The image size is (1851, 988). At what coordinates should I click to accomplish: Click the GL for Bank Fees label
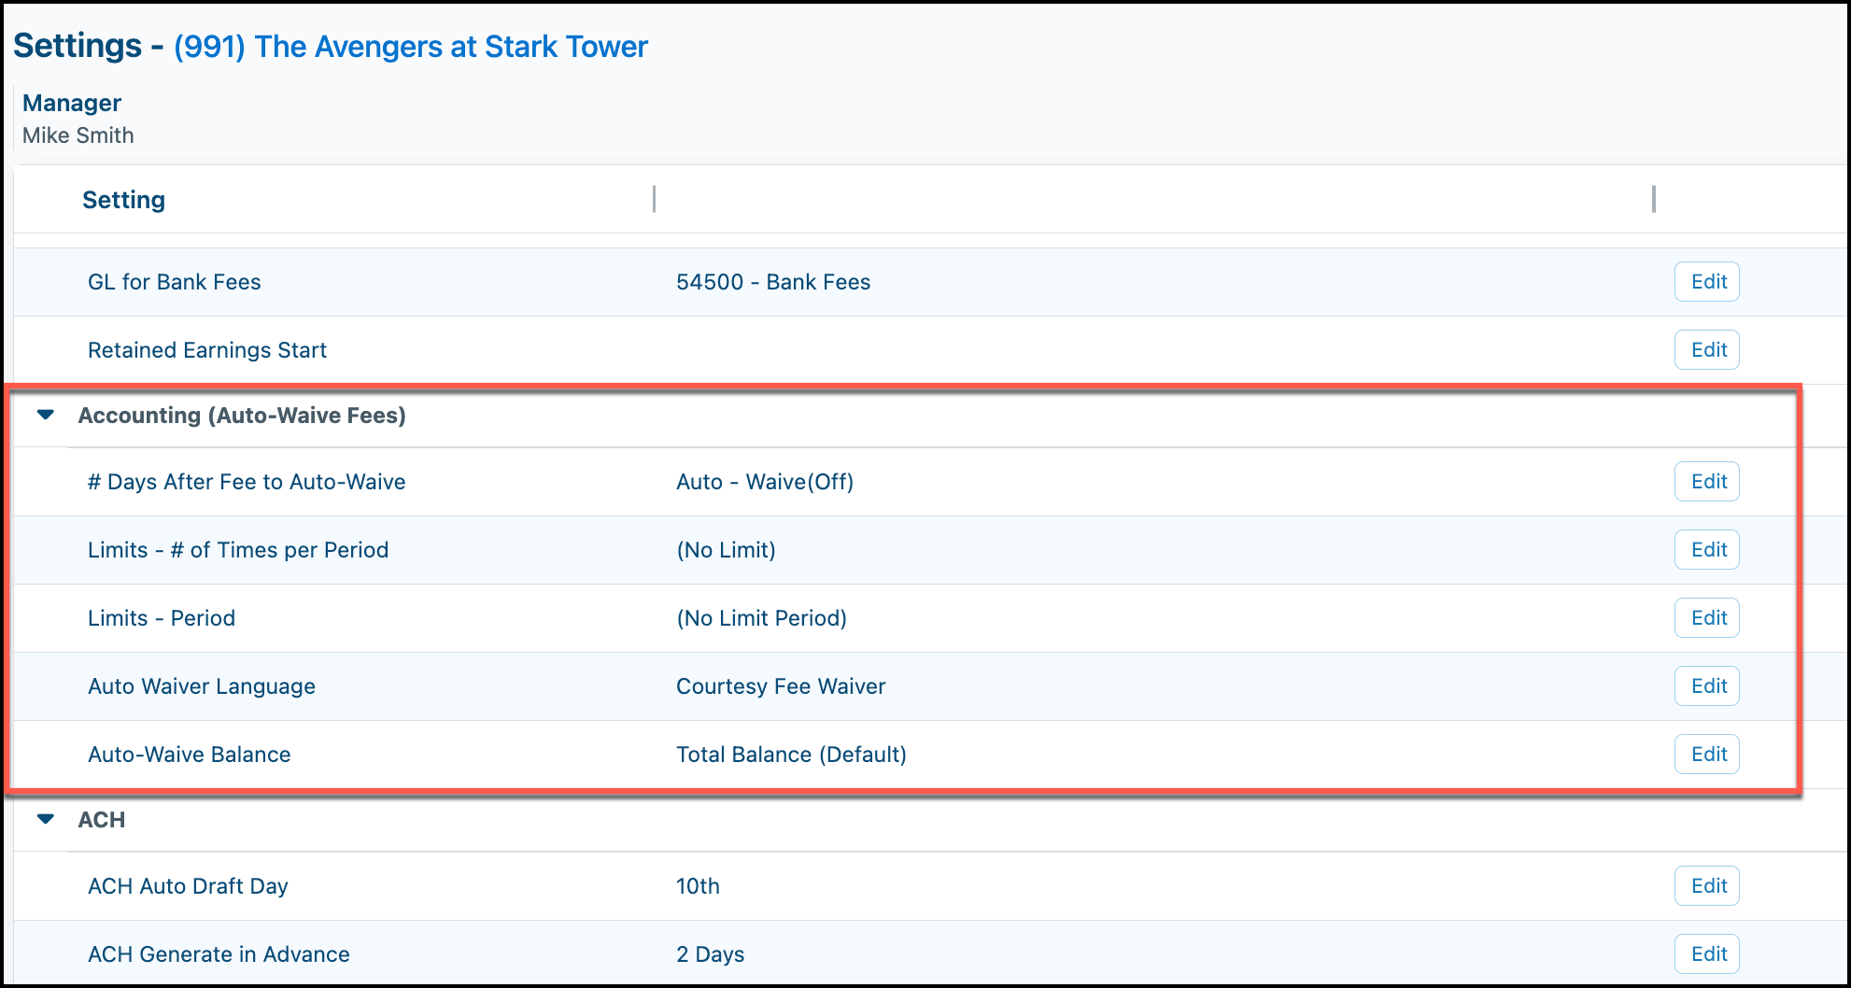[175, 282]
